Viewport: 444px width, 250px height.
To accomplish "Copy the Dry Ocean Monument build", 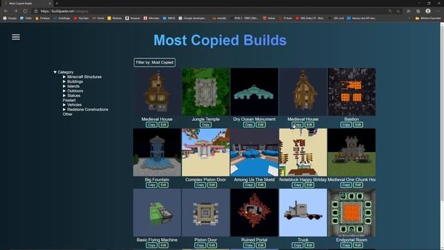I will point(248,125).
